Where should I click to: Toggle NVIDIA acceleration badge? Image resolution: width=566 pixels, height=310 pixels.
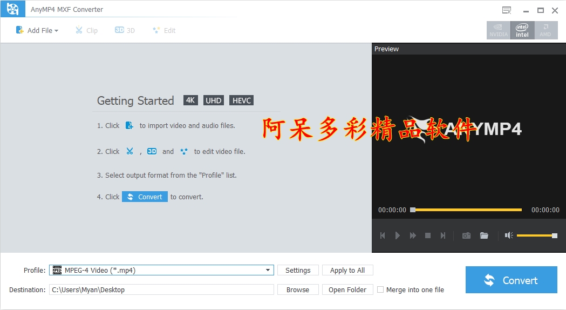pos(499,30)
